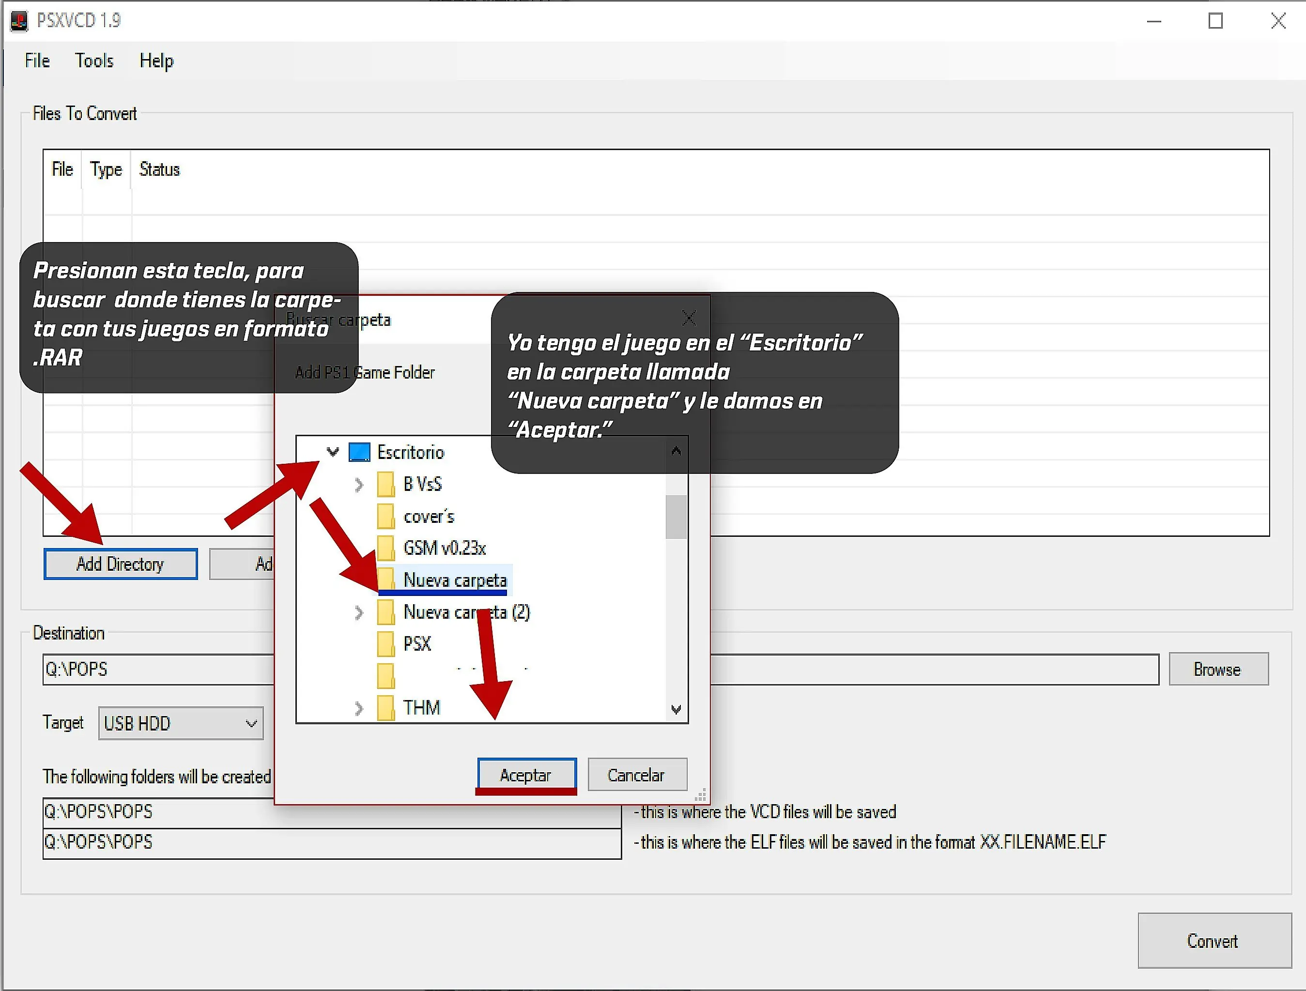
Task: Click Aceptar in the folder dialog
Action: [x=527, y=775]
